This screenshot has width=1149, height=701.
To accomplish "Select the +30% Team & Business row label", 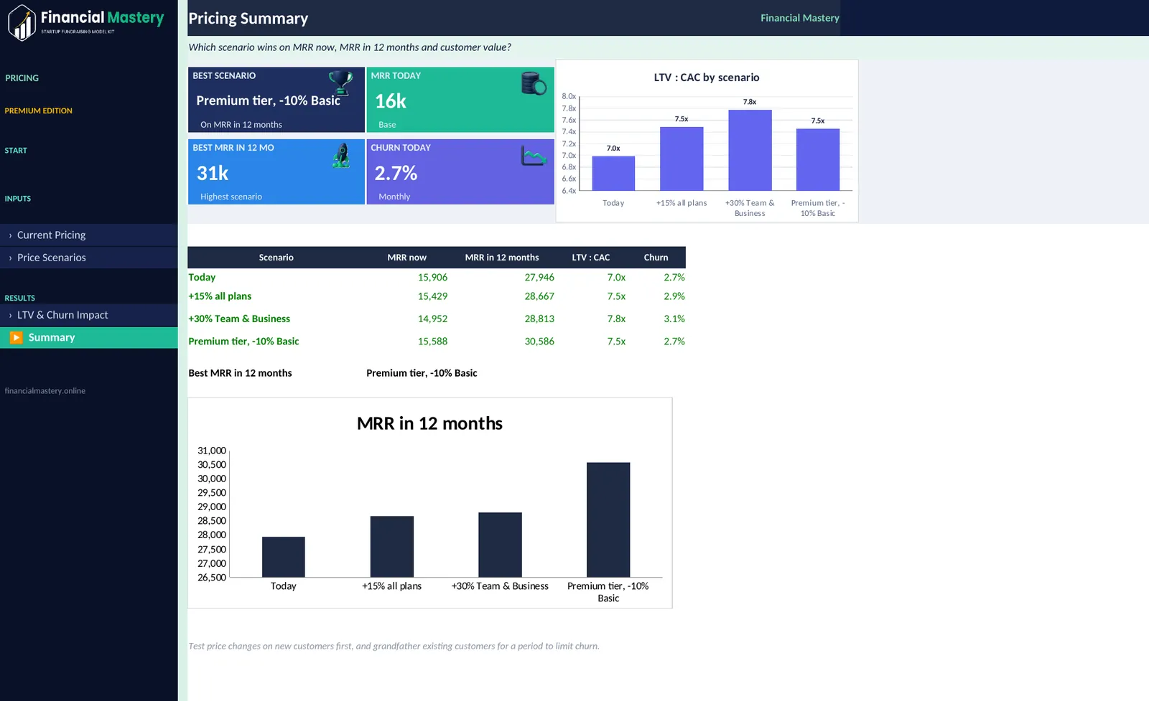I will [239, 319].
